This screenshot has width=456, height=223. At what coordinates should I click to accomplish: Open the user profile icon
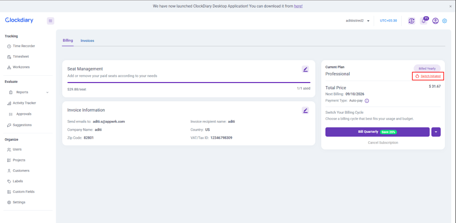pos(436,21)
